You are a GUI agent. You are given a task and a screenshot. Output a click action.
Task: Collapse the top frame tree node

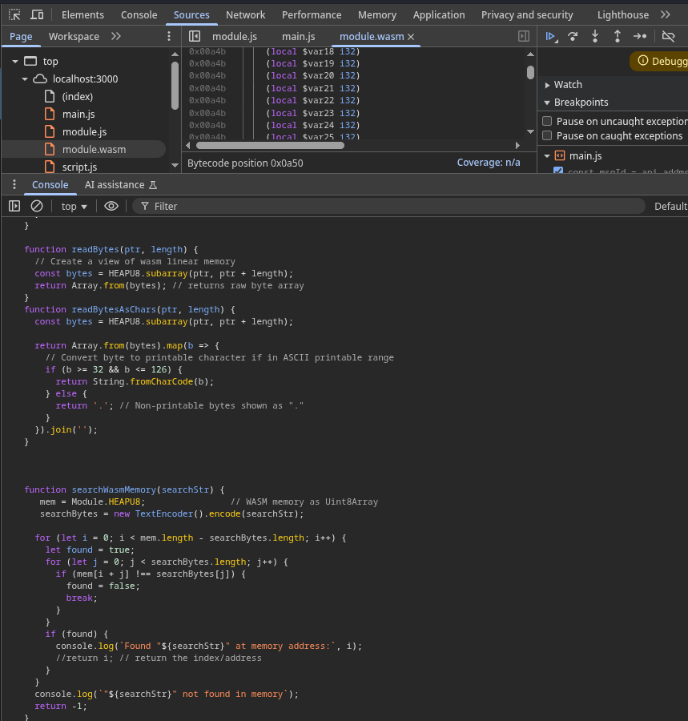[15, 61]
